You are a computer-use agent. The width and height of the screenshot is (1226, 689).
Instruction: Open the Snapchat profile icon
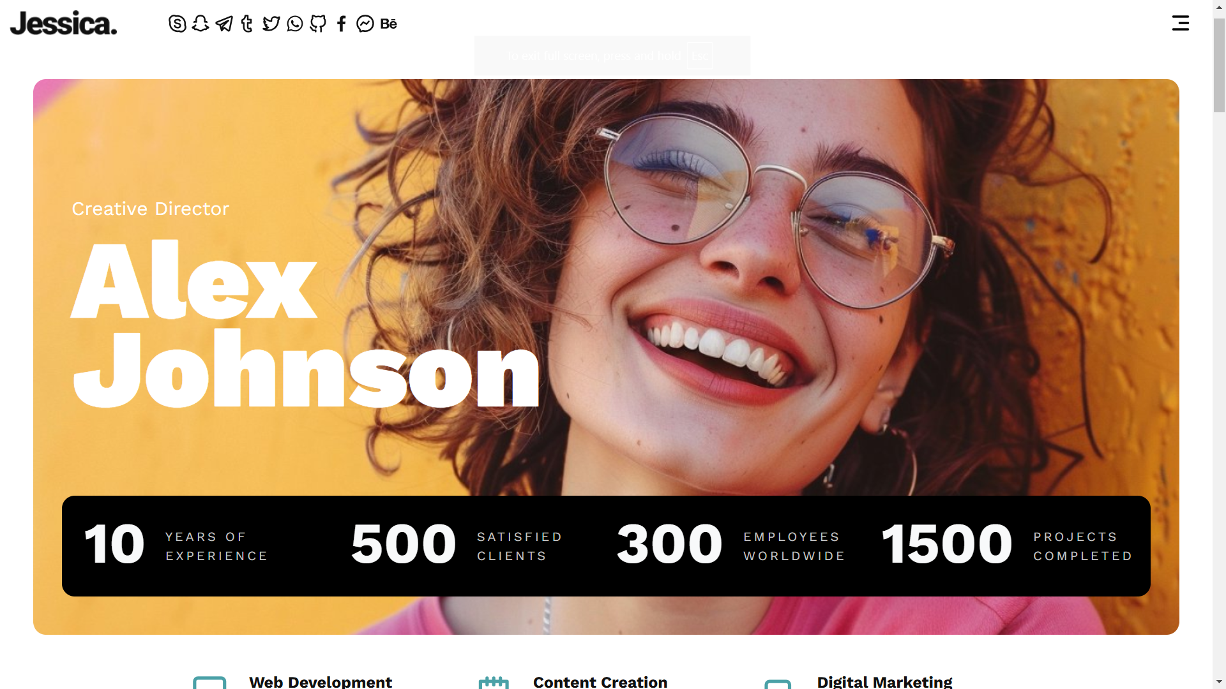tap(201, 24)
